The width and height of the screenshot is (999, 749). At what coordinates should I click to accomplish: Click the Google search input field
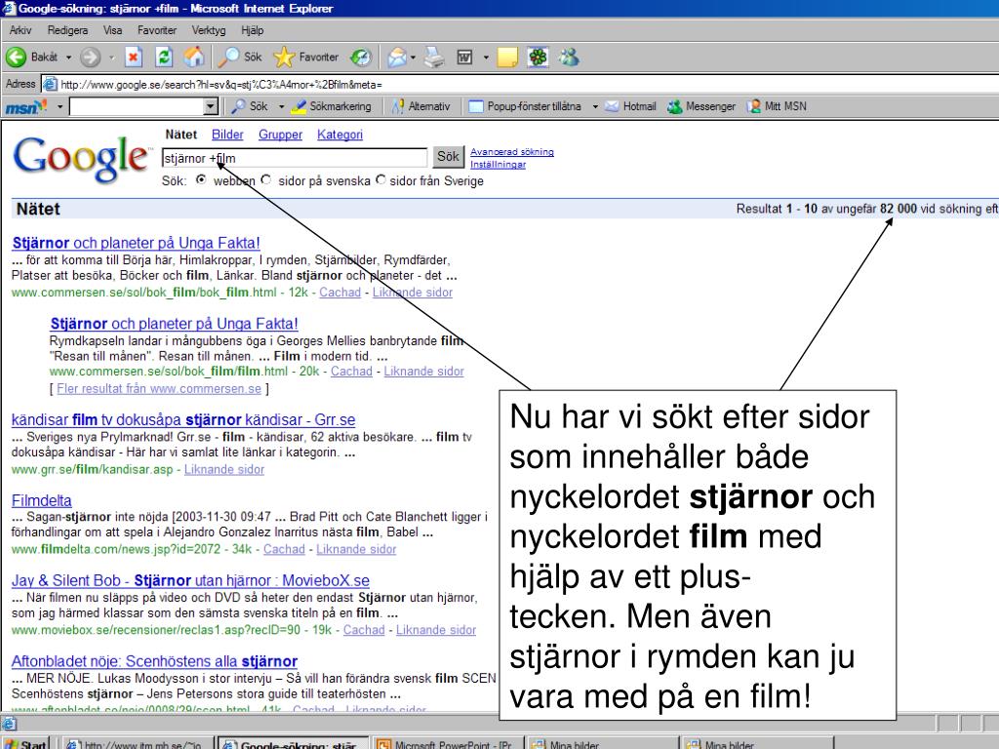pos(295,158)
